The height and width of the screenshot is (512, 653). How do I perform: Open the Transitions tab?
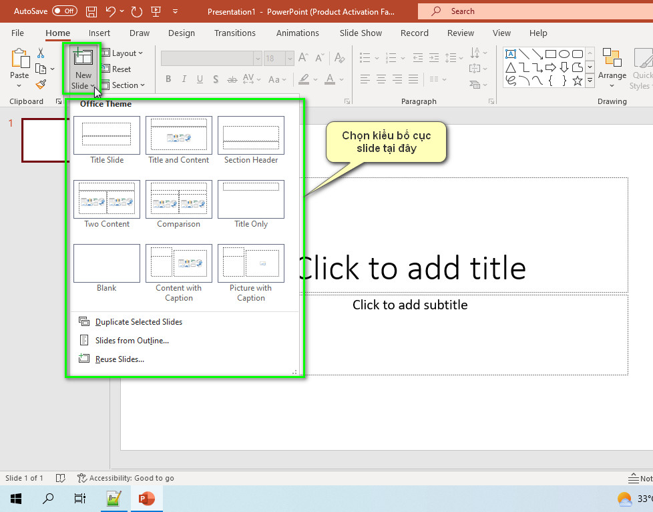click(x=235, y=33)
